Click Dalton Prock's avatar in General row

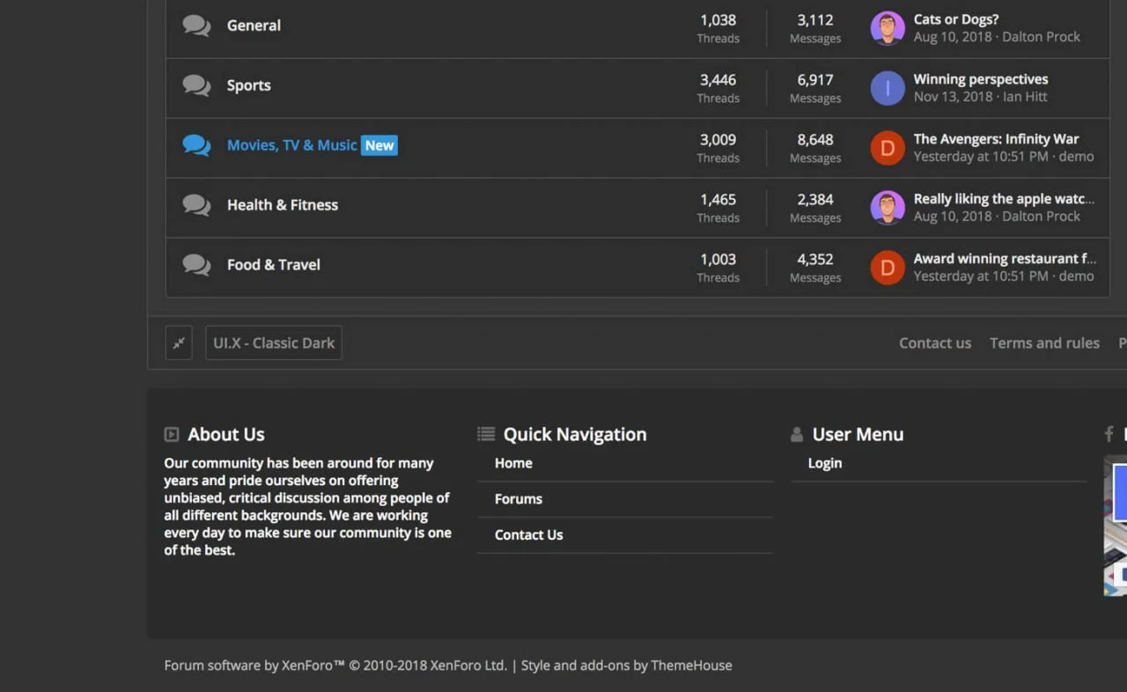(x=888, y=28)
